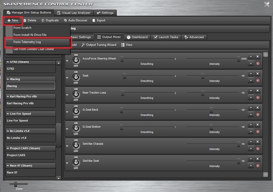Viewport: 273px width, 192px height.
Task: Duplicate the selected sim setup
Action: tap(50, 20)
